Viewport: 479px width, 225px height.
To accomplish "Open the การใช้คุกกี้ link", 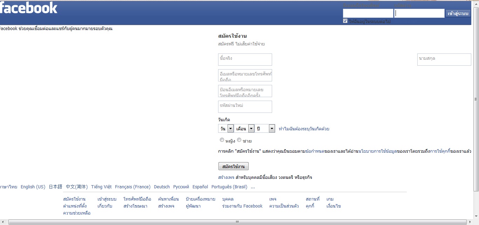I will (x=440, y=151).
